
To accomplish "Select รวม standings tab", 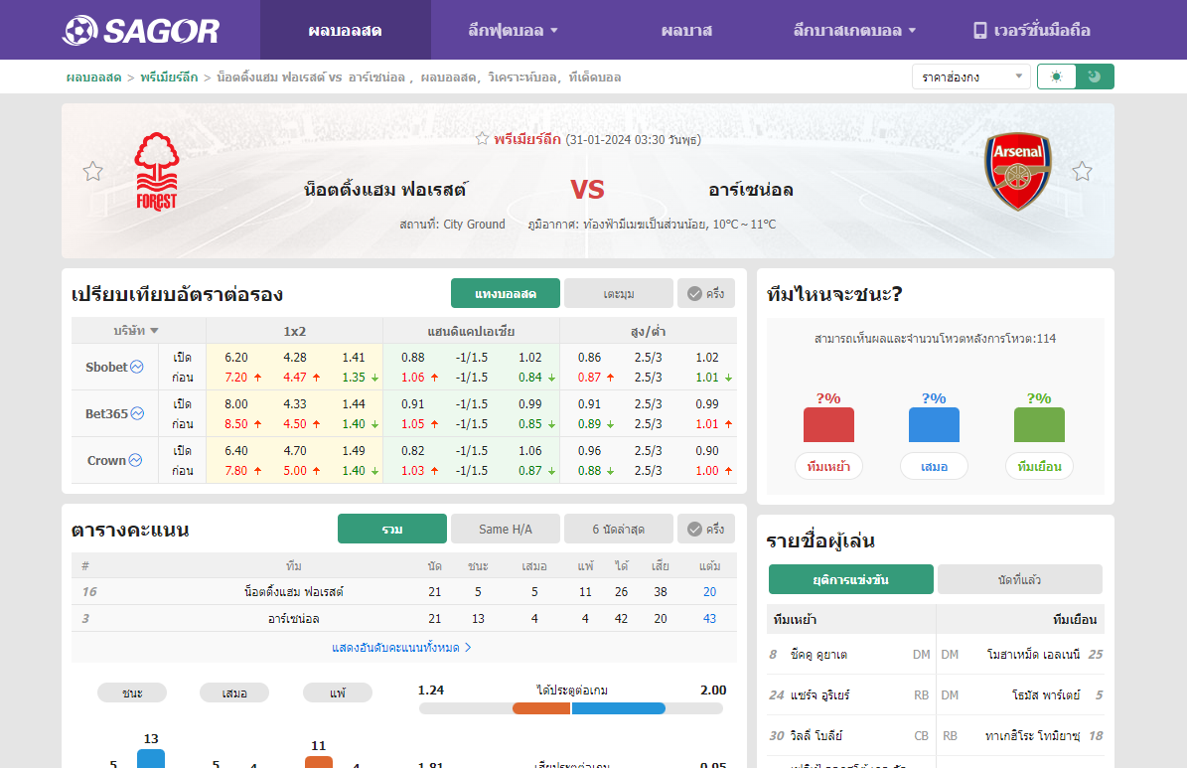I will coord(392,529).
